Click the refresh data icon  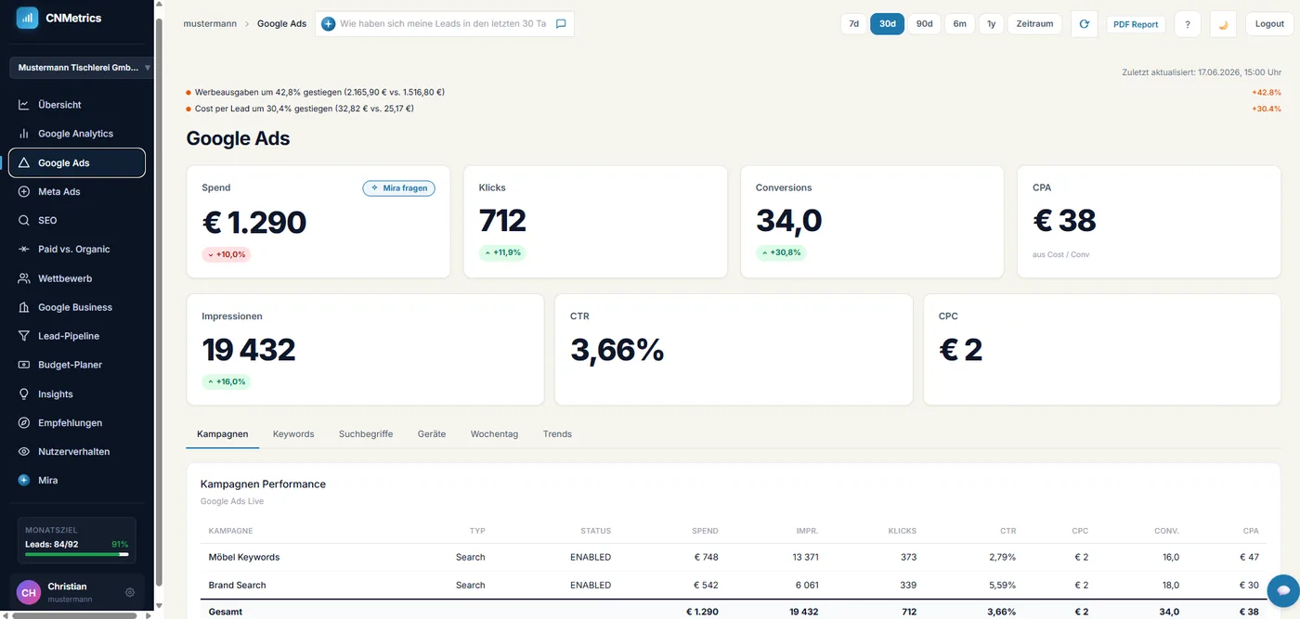click(1085, 24)
